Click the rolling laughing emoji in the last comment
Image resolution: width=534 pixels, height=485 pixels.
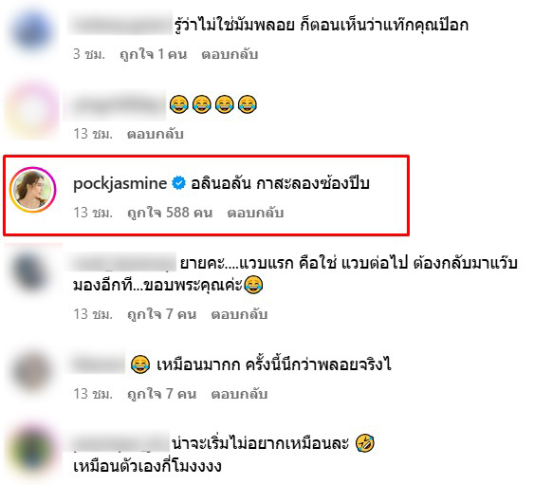pyautogui.click(x=365, y=443)
